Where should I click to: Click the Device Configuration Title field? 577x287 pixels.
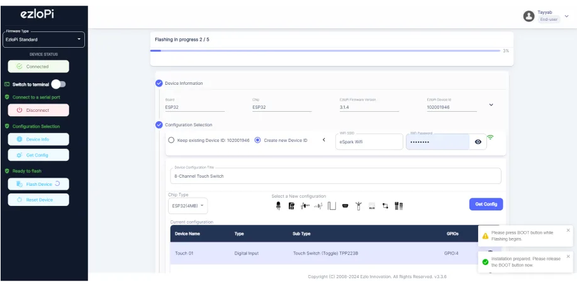[335, 176]
